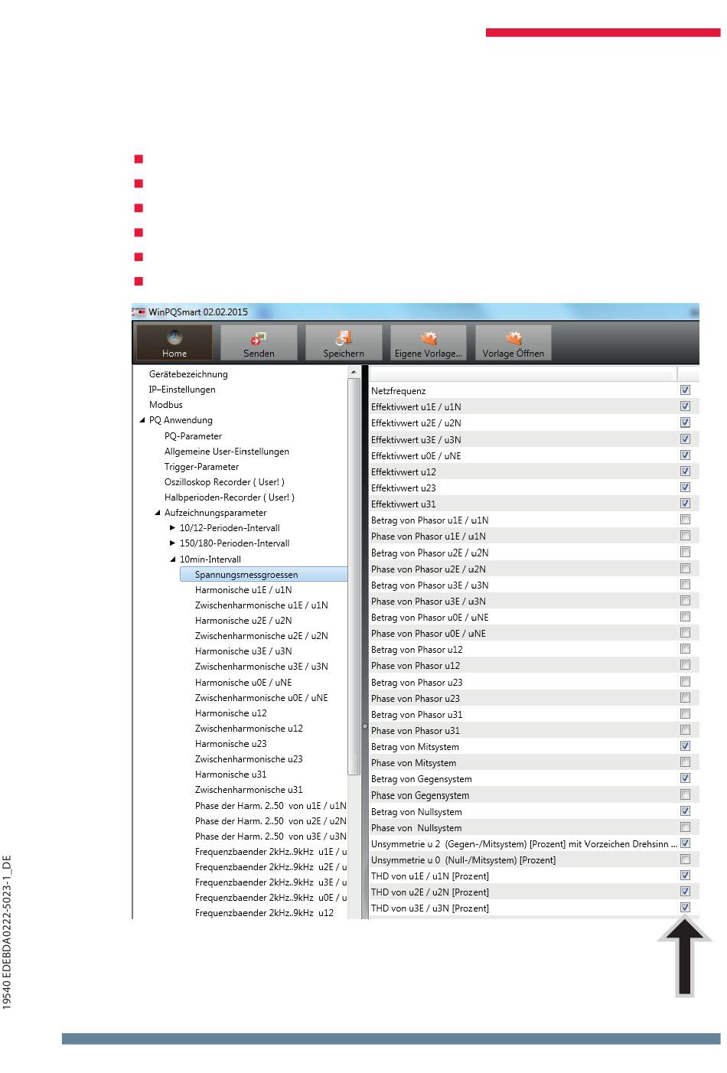Viewport: 727px width, 1073px height.
Task: Toggle Effektivwert u0E / uNE checkbox
Action: point(685,455)
